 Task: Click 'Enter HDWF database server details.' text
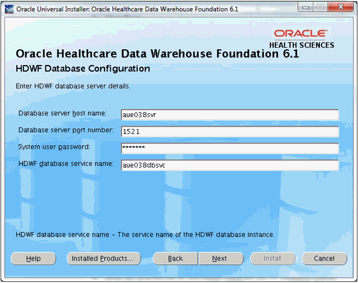click(73, 86)
